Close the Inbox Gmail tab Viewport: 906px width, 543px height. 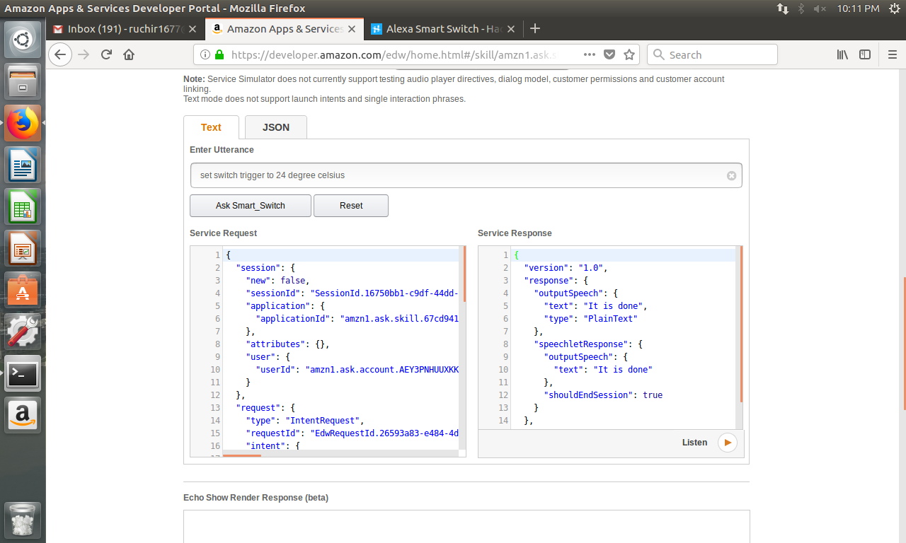193,29
